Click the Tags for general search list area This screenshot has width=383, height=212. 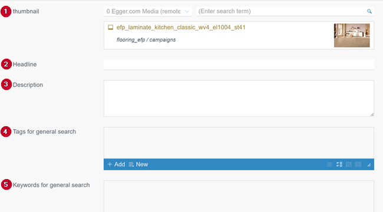[239, 143]
